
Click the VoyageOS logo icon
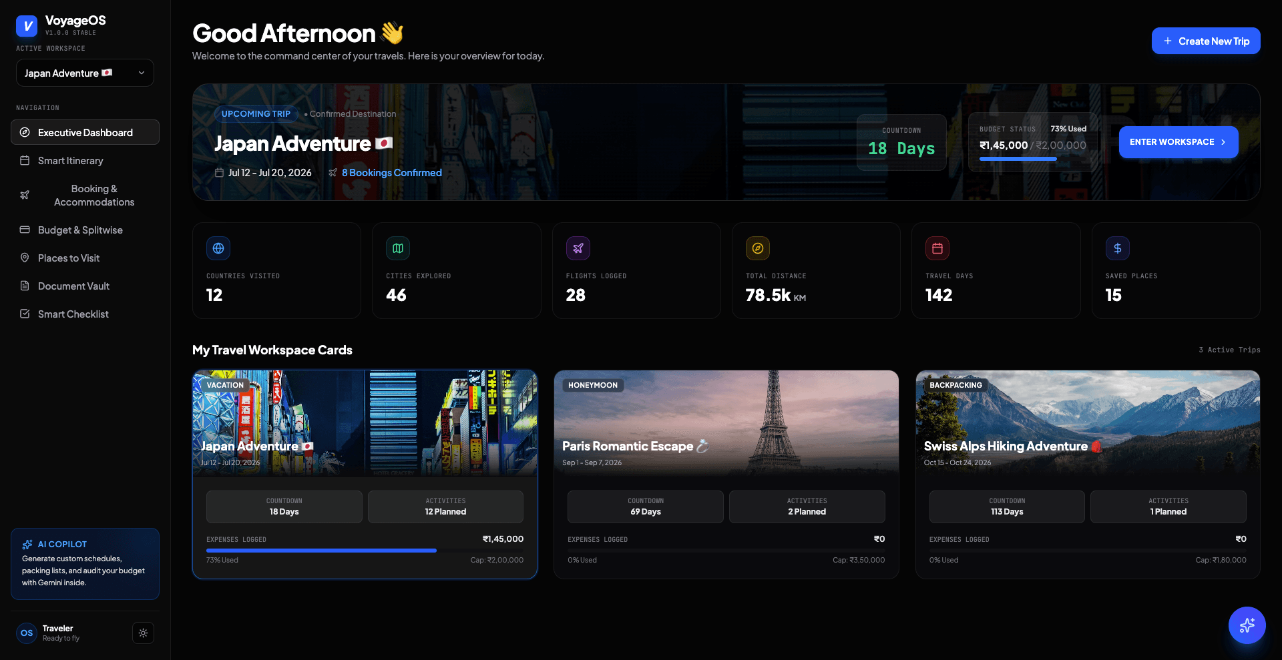(x=27, y=26)
